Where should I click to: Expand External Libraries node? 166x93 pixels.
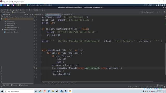pos(3,30)
